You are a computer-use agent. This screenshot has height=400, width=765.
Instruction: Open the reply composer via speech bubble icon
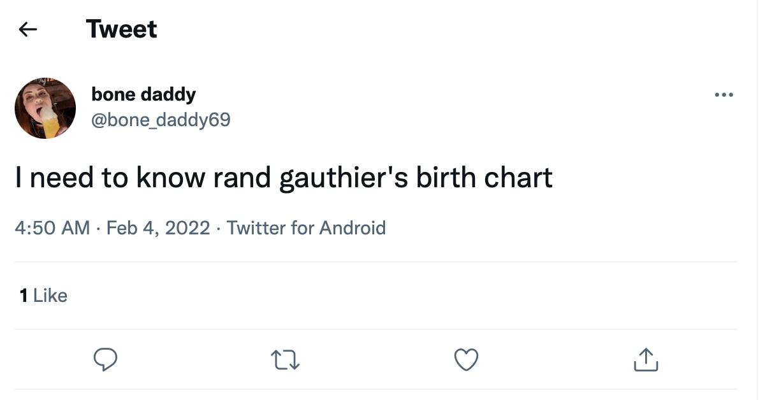[105, 359]
